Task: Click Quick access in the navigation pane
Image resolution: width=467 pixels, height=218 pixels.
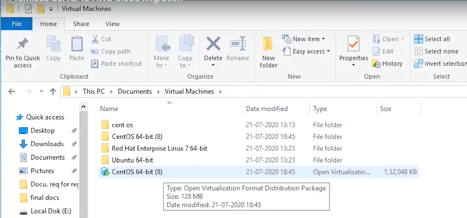Action: point(40,117)
